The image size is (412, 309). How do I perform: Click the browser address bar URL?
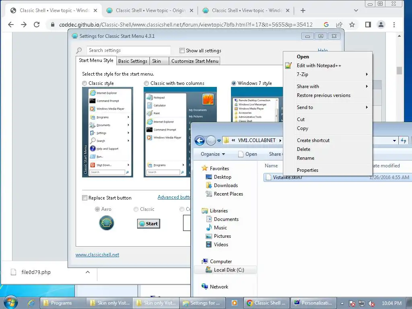tap(186, 25)
